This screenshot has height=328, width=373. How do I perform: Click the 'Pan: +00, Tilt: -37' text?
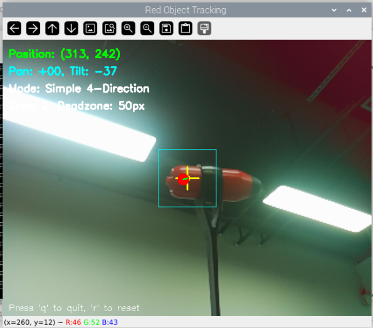point(63,71)
